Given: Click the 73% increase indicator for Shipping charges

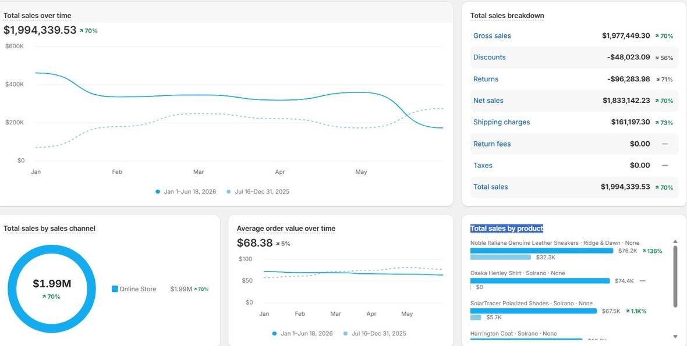Looking at the screenshot, I should click(x=664, y=123).
